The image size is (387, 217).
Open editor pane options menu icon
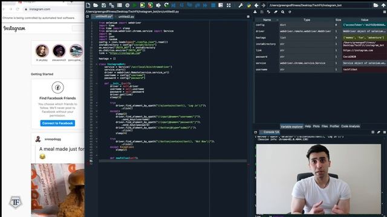coord(248,16)
